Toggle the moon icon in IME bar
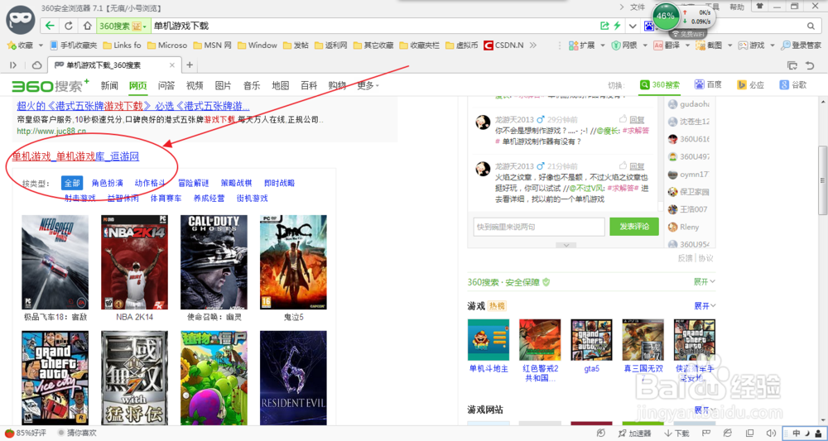The width and height of the screenshot is (828, 441). pos(808,434)
